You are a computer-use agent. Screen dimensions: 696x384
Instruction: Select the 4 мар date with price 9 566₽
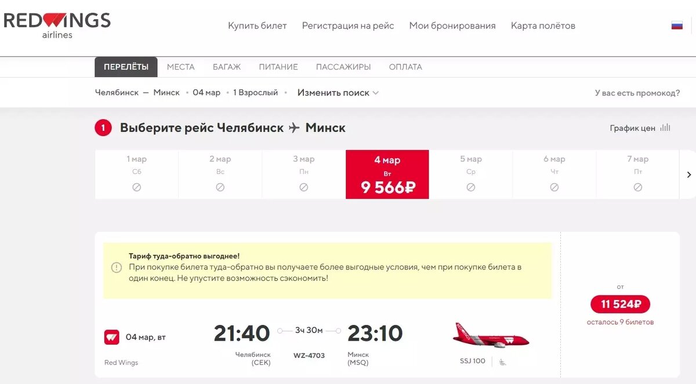coord(387,174)
